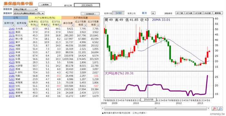Open stock code link 2471

coord(12,96)
